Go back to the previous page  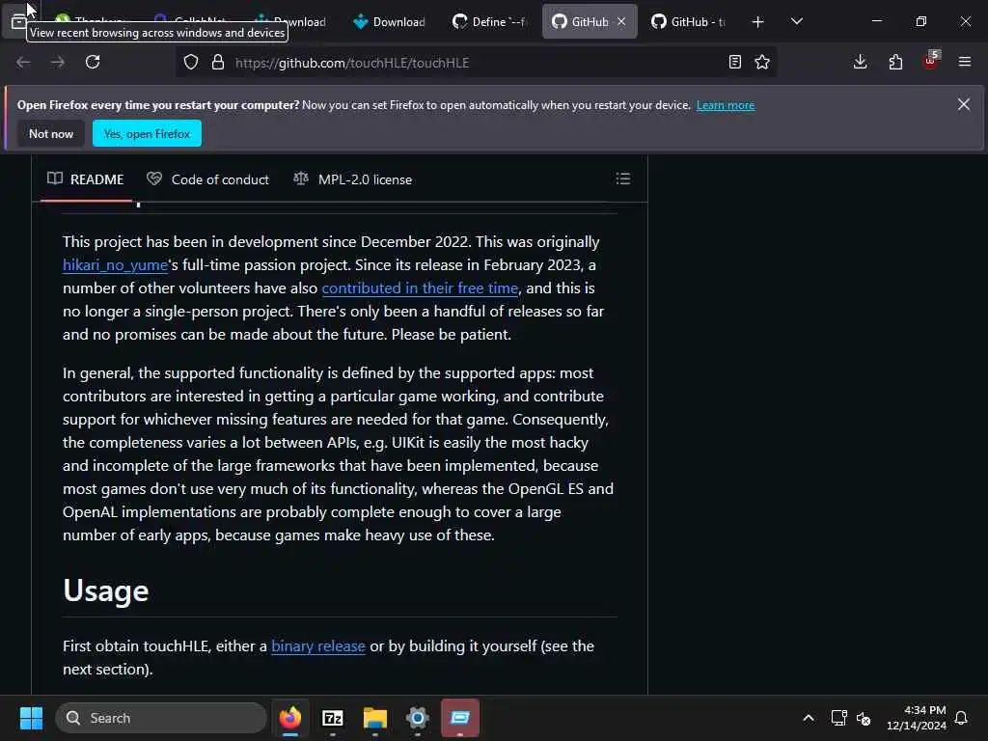coord(23,62)
